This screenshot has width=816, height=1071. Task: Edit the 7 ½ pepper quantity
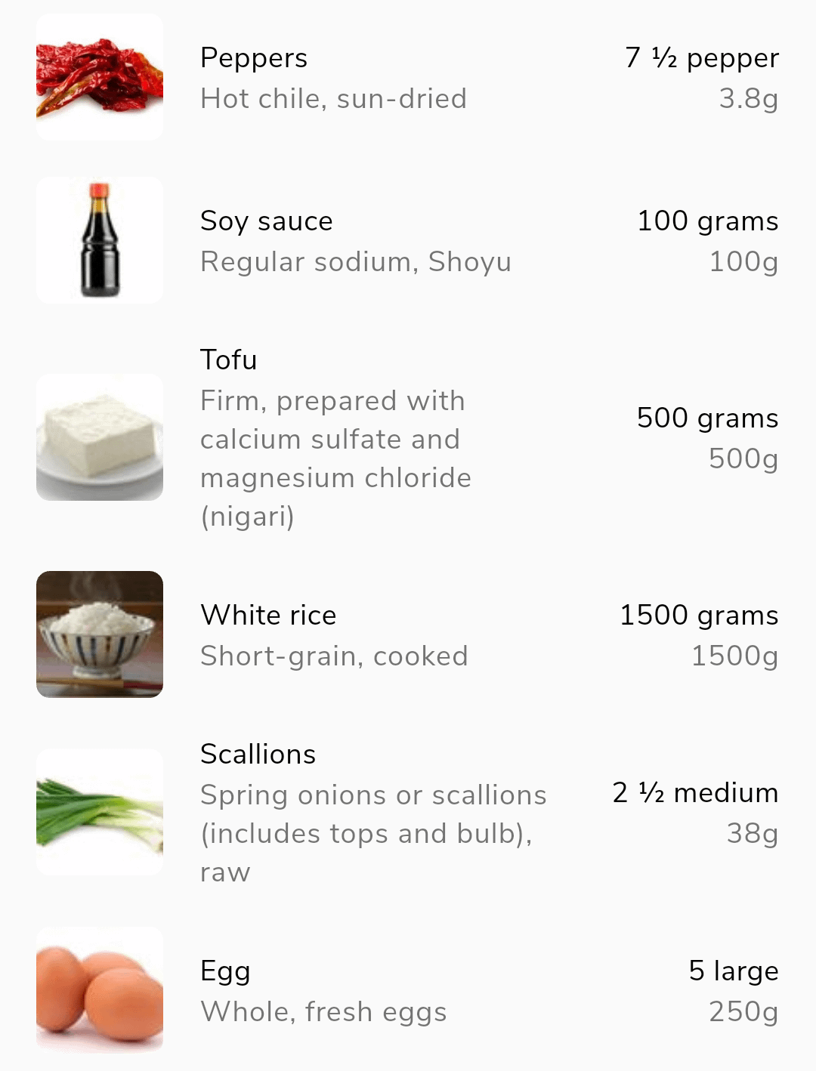(701, 58)
